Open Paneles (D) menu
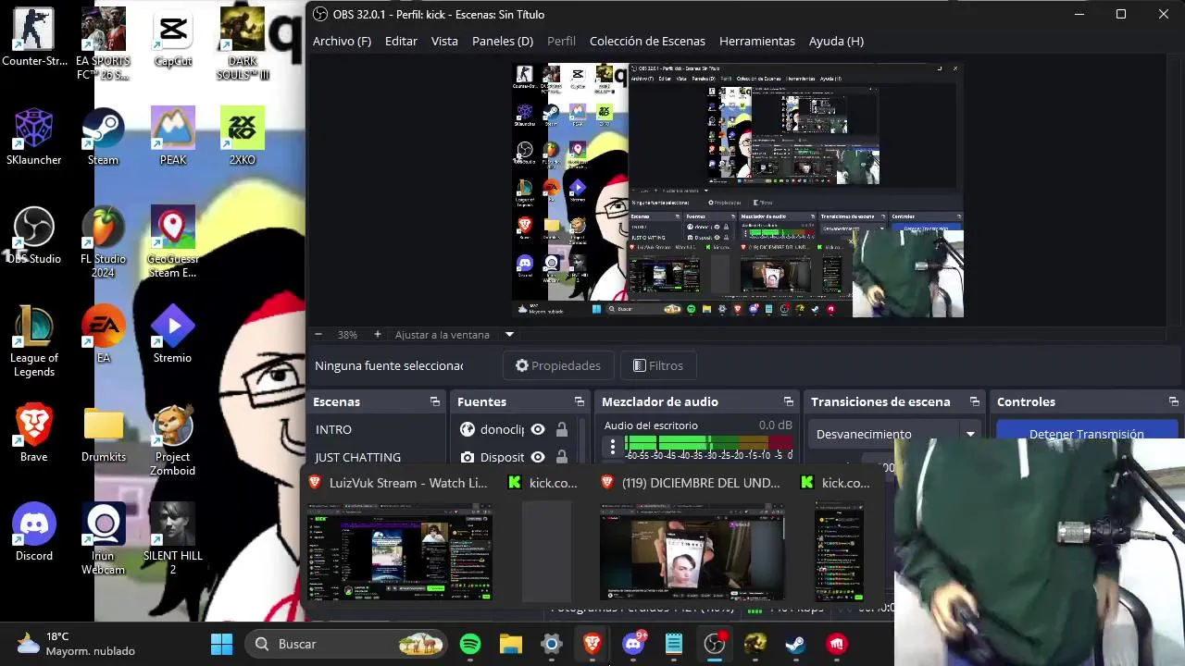 coord(503,41)
